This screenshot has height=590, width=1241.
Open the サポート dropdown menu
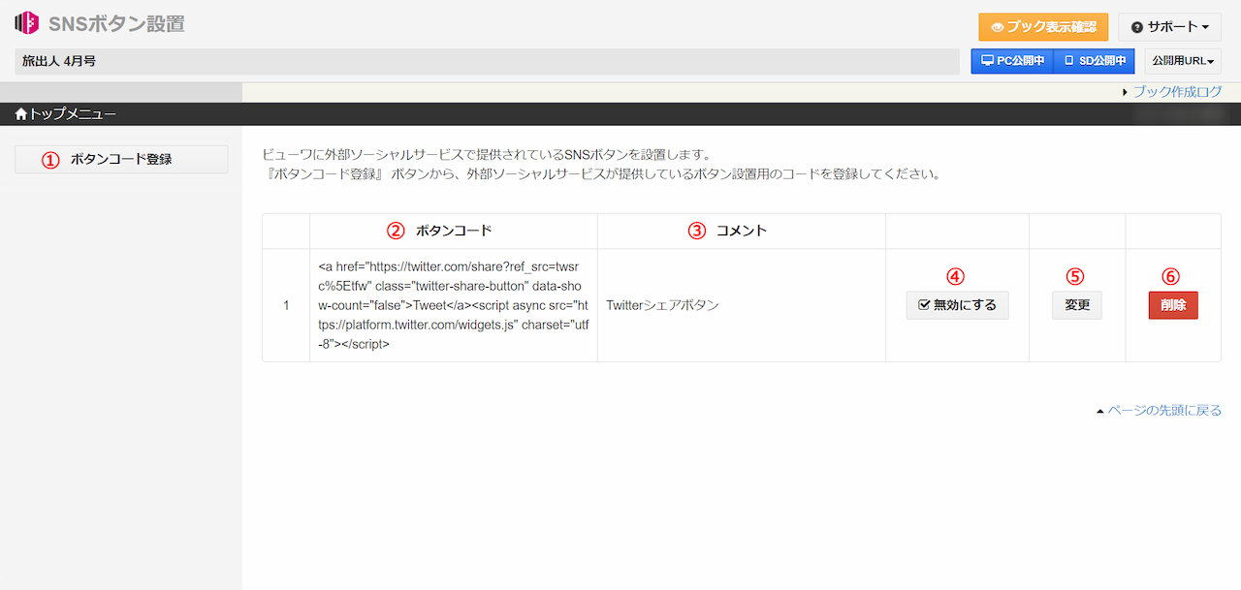click(1169, 26)
